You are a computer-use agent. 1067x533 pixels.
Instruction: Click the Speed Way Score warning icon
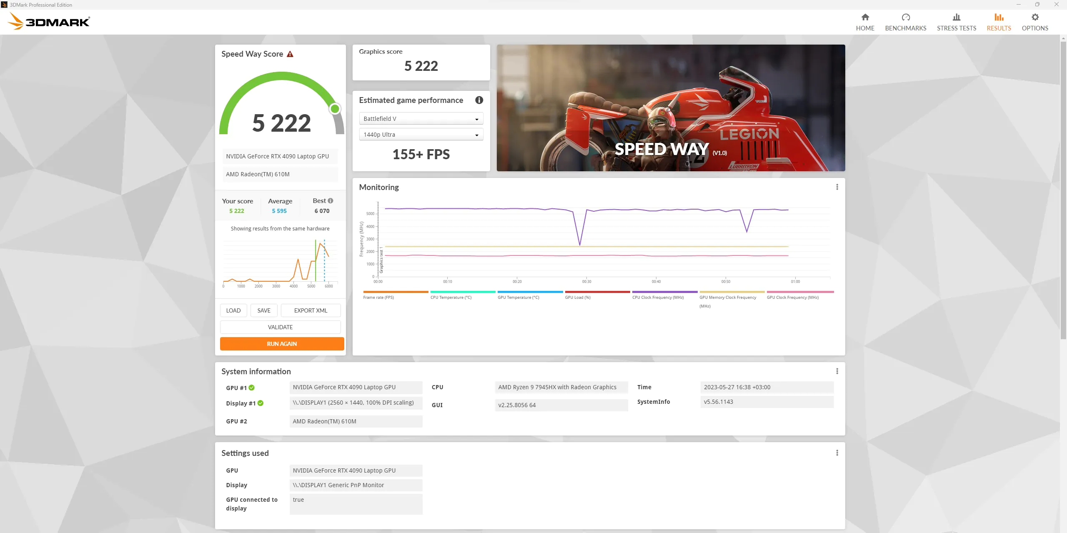(290, 54)
